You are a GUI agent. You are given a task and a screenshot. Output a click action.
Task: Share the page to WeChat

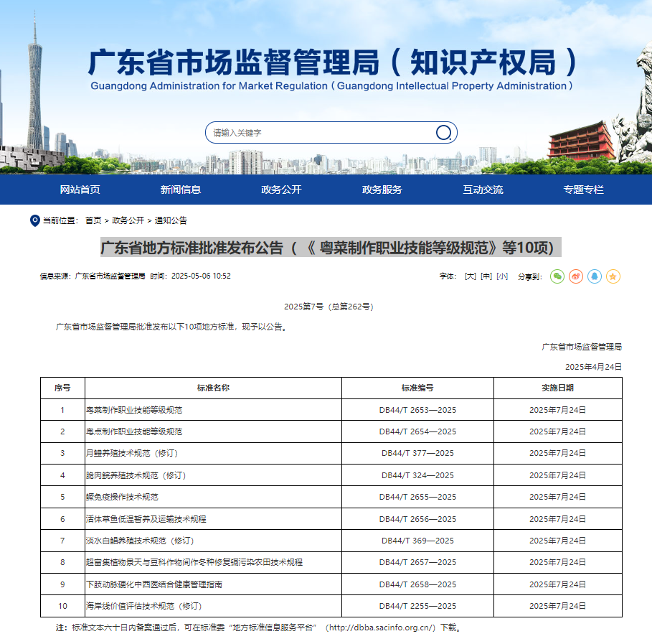coord(557,276)
